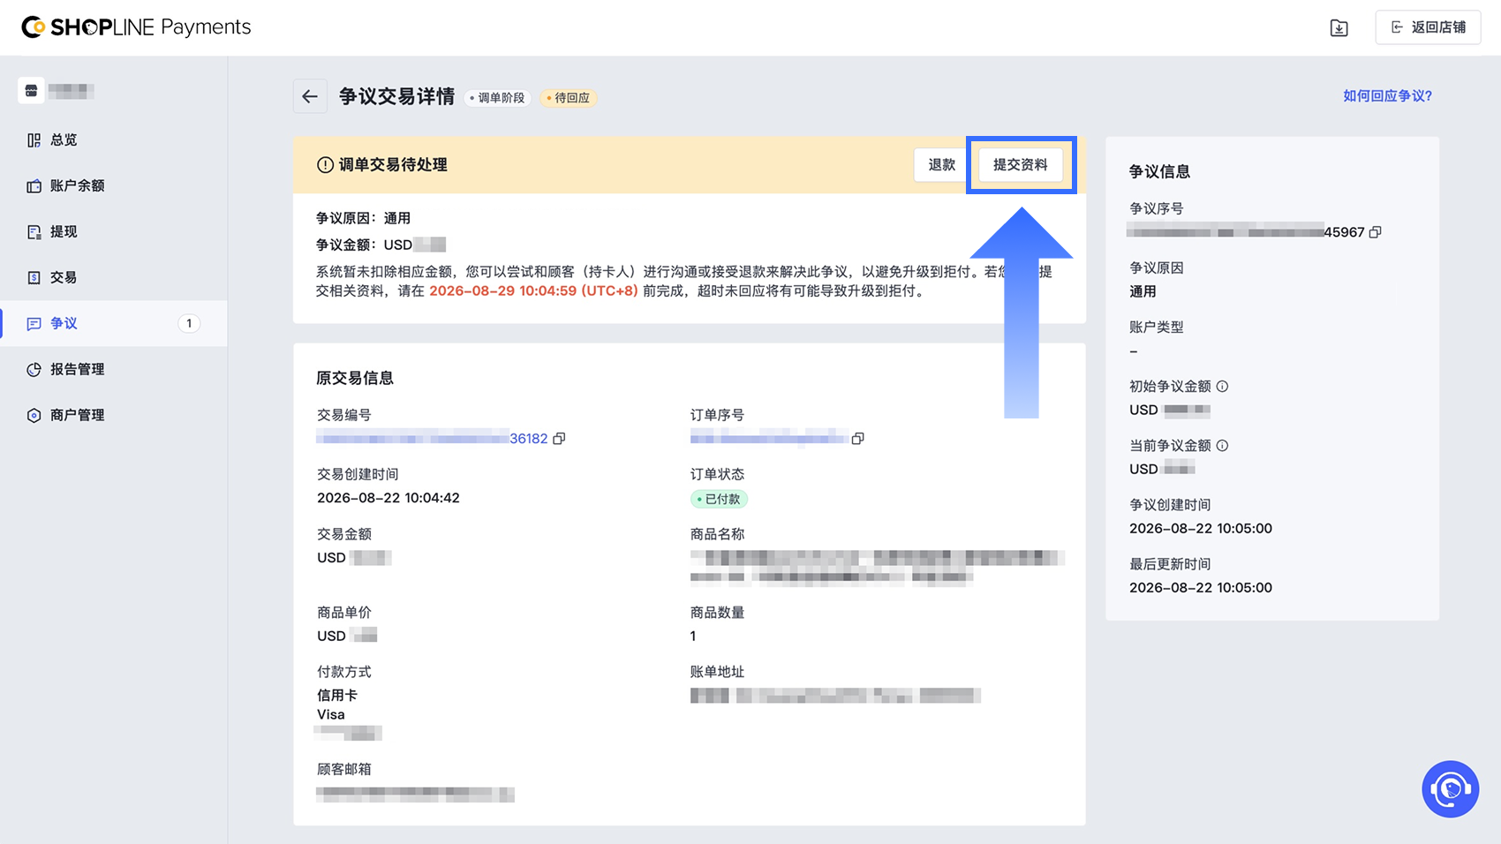Screen dimensions: 1501x844
Task: Open the 如何回应争议? help link
Action: [x=1387, y=96]
